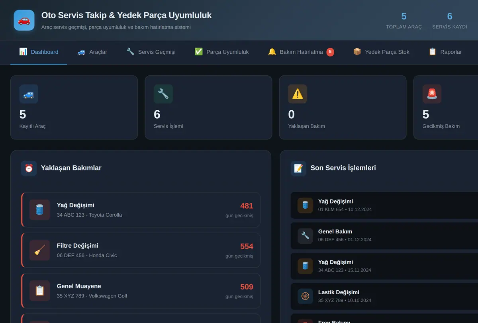Select the Genel Muayene title text
The image size is (478, 323).
pyautogui.click(x=79, y=286)
